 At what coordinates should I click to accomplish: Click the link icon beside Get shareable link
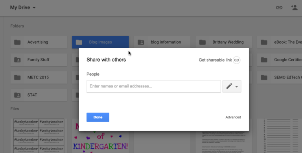tap(236, 60)
